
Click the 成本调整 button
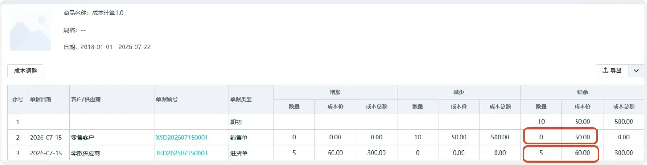pyautogui.click(x=26, y=71)
